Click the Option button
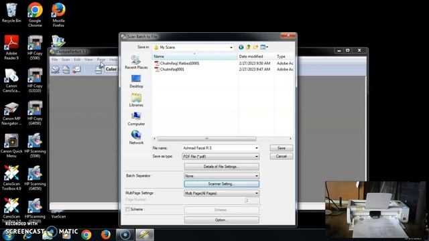Image resolution: width=429 pixels, height=241 pixels. (222, 220)
